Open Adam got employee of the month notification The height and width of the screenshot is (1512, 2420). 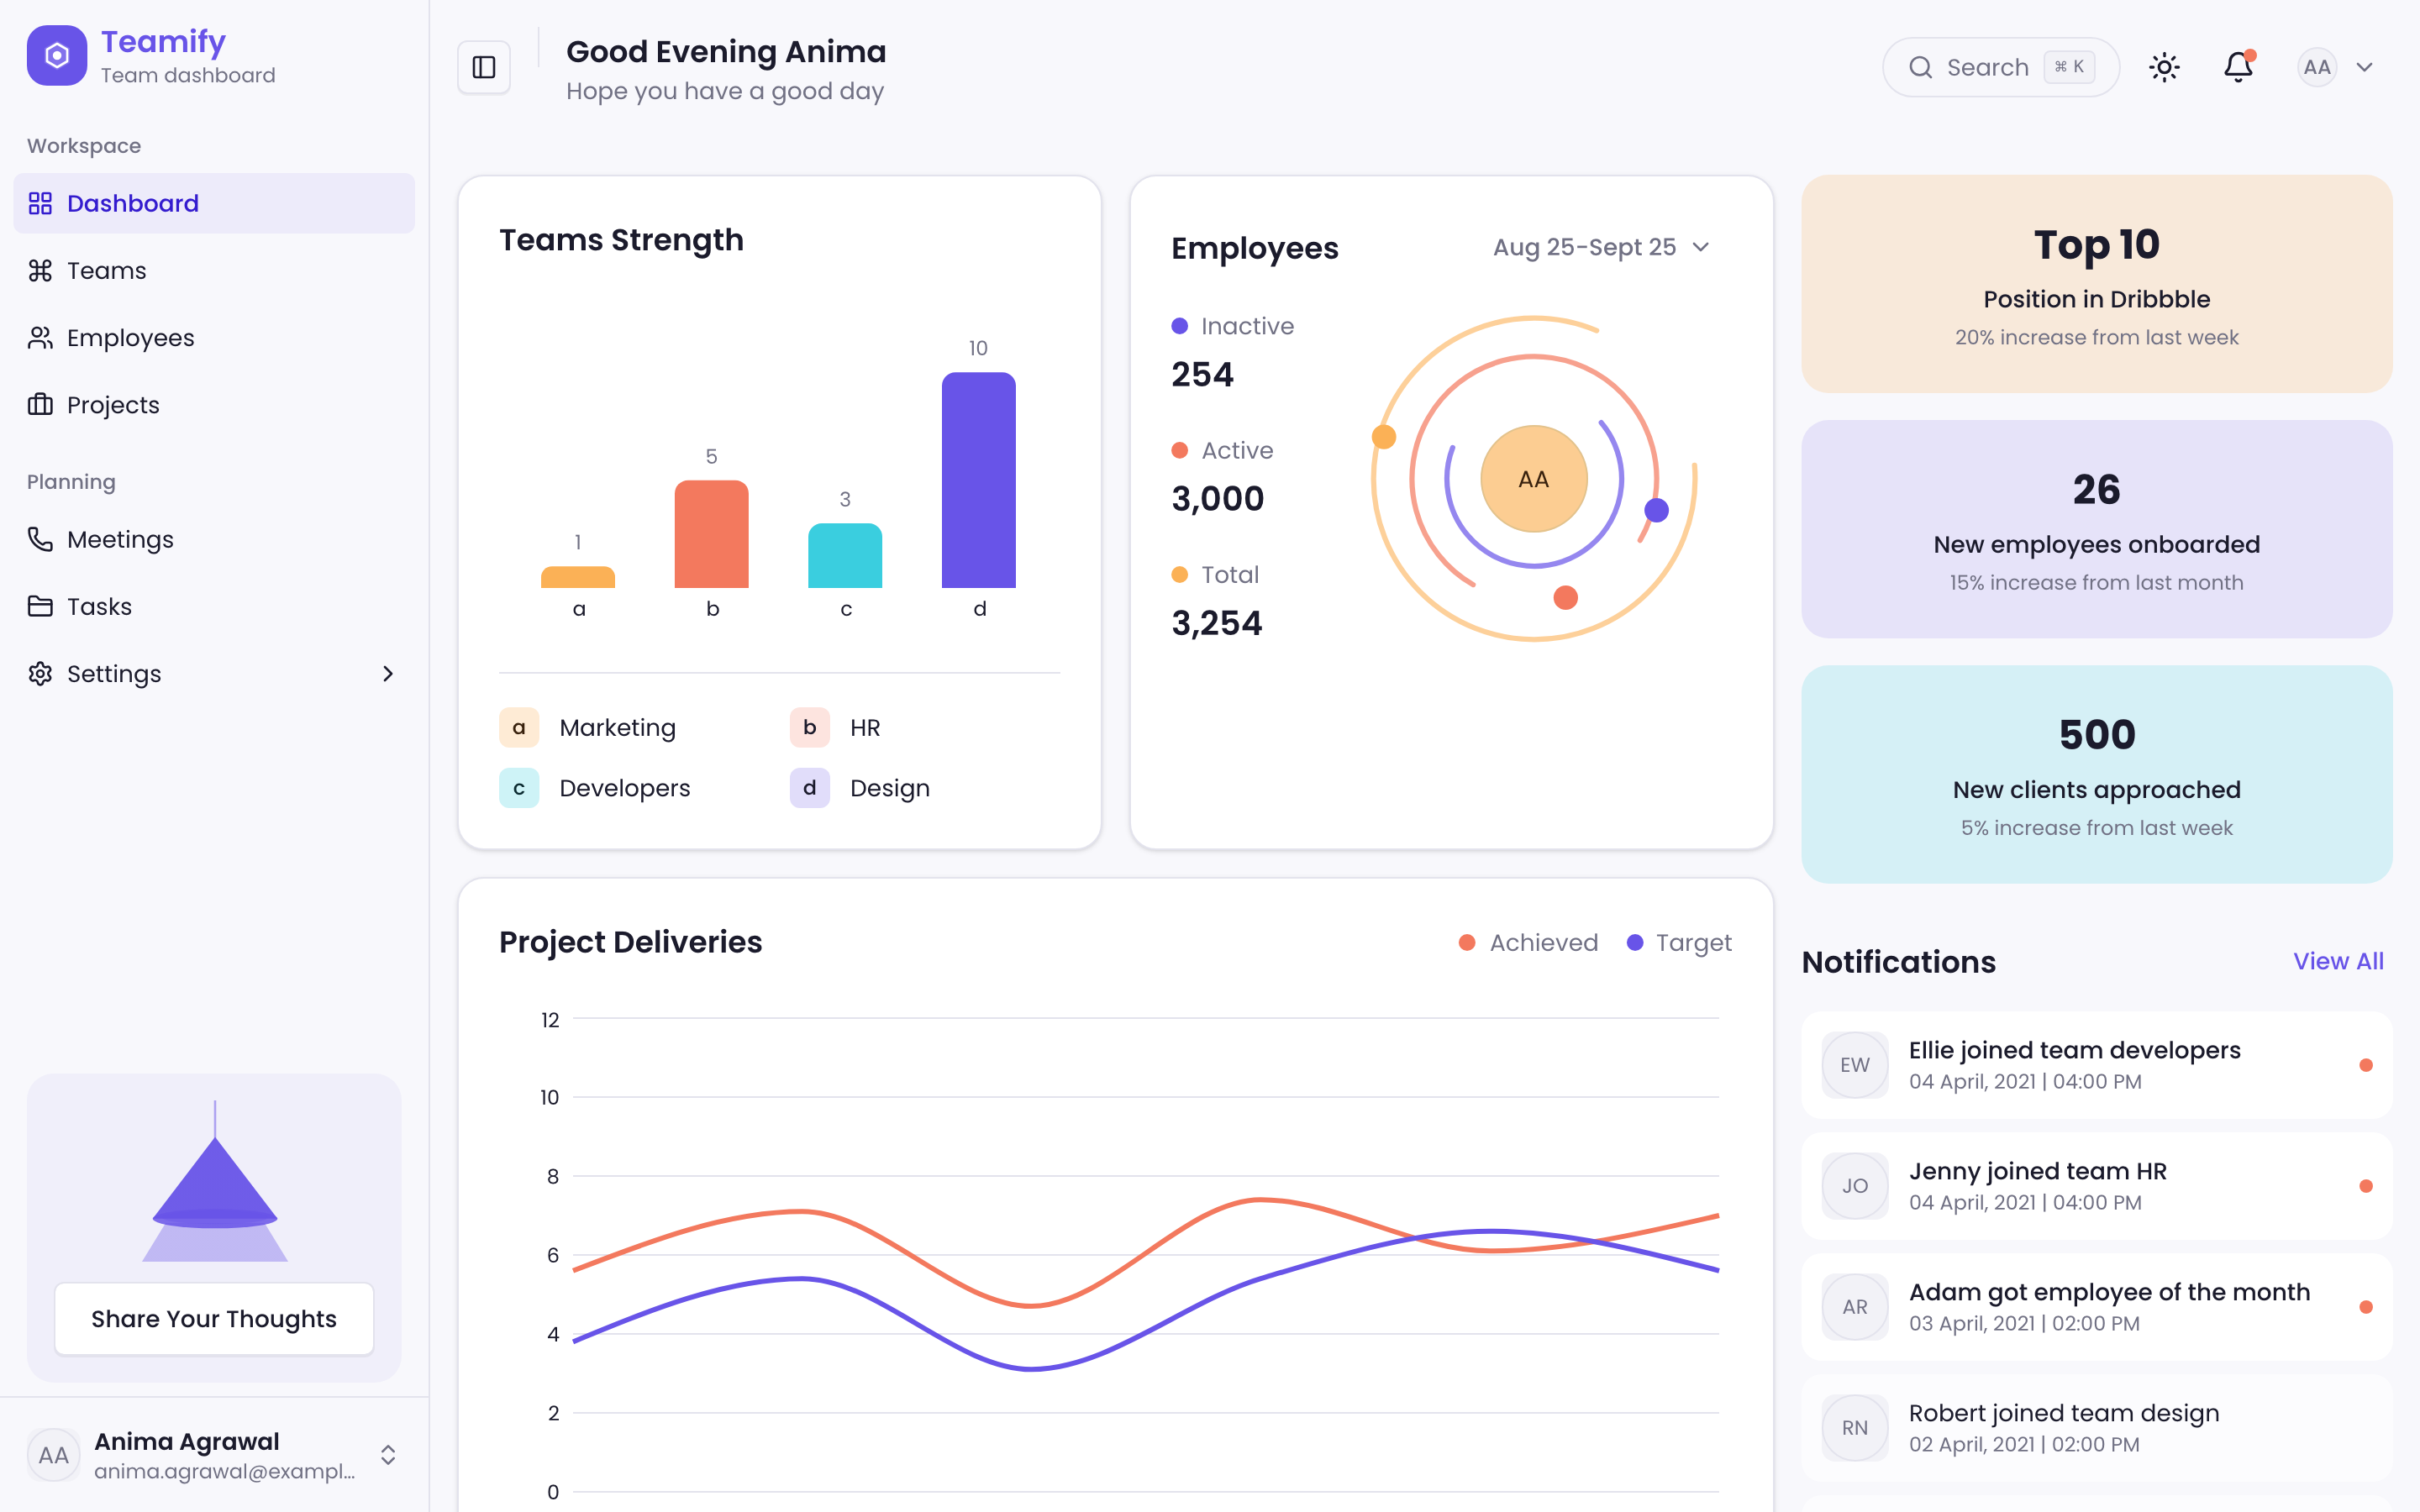2096,1306
